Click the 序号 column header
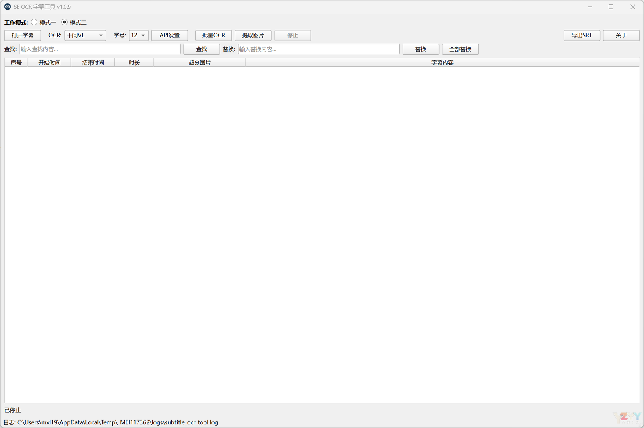 pos(16,62)
